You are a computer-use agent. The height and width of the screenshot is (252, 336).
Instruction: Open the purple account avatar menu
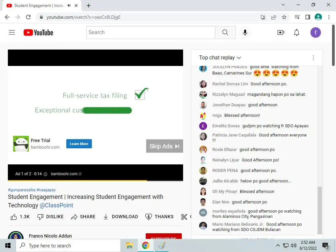pos(315,32)
